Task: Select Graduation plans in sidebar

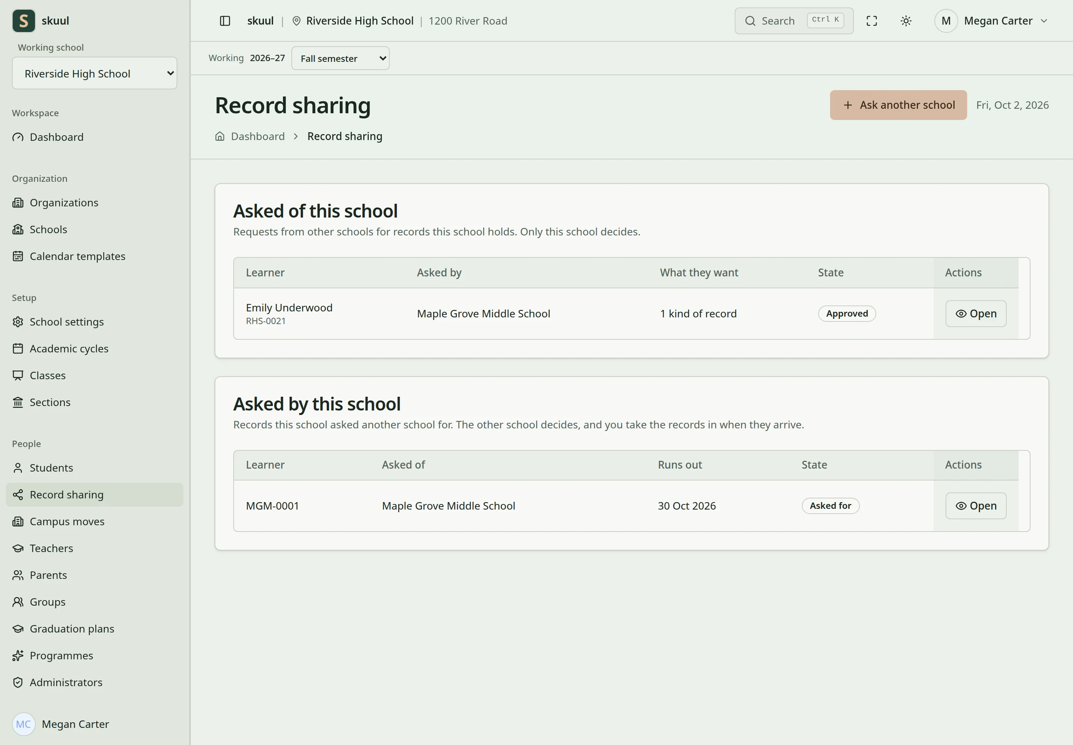Action: [94, 629]
